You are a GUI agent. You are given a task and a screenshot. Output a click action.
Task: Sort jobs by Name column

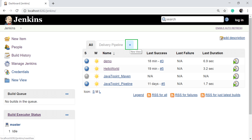tap(109, 53)
